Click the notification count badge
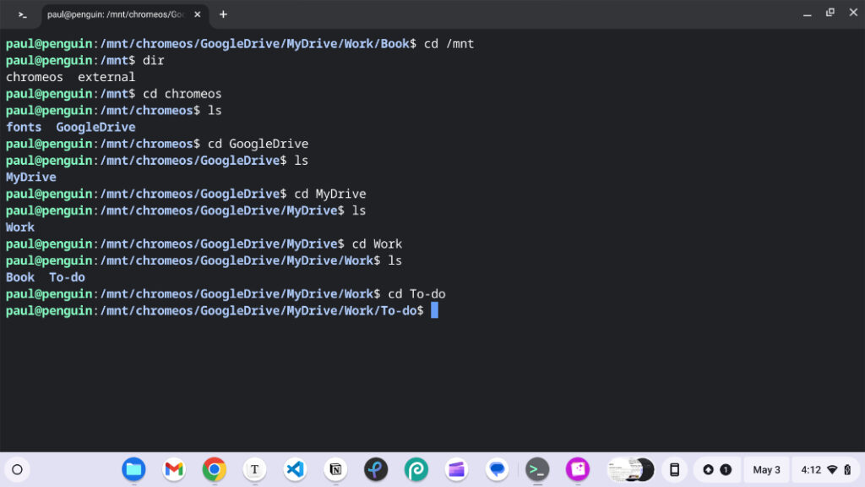 click(x=726, y=469)
